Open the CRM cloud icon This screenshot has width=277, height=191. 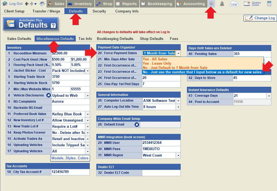234,4
